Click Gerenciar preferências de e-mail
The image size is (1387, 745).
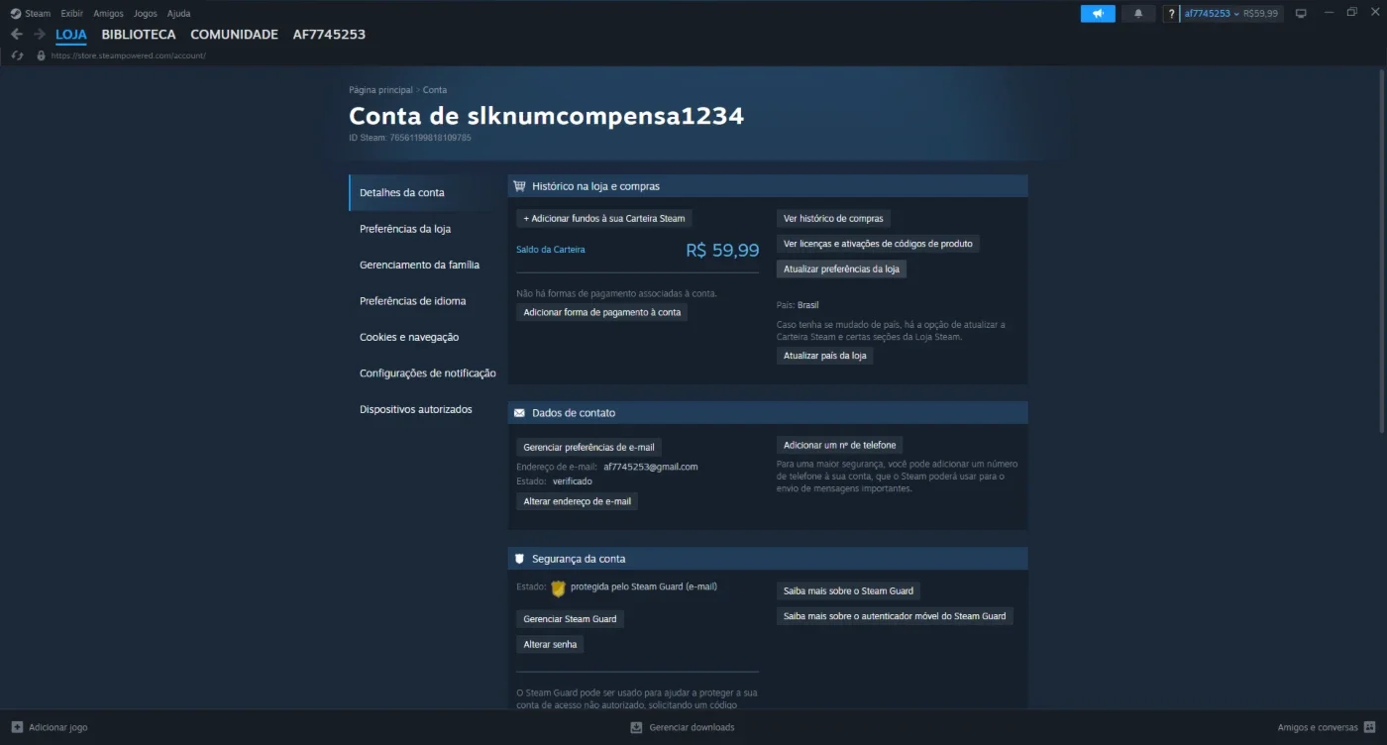click(x=588, y=447)
